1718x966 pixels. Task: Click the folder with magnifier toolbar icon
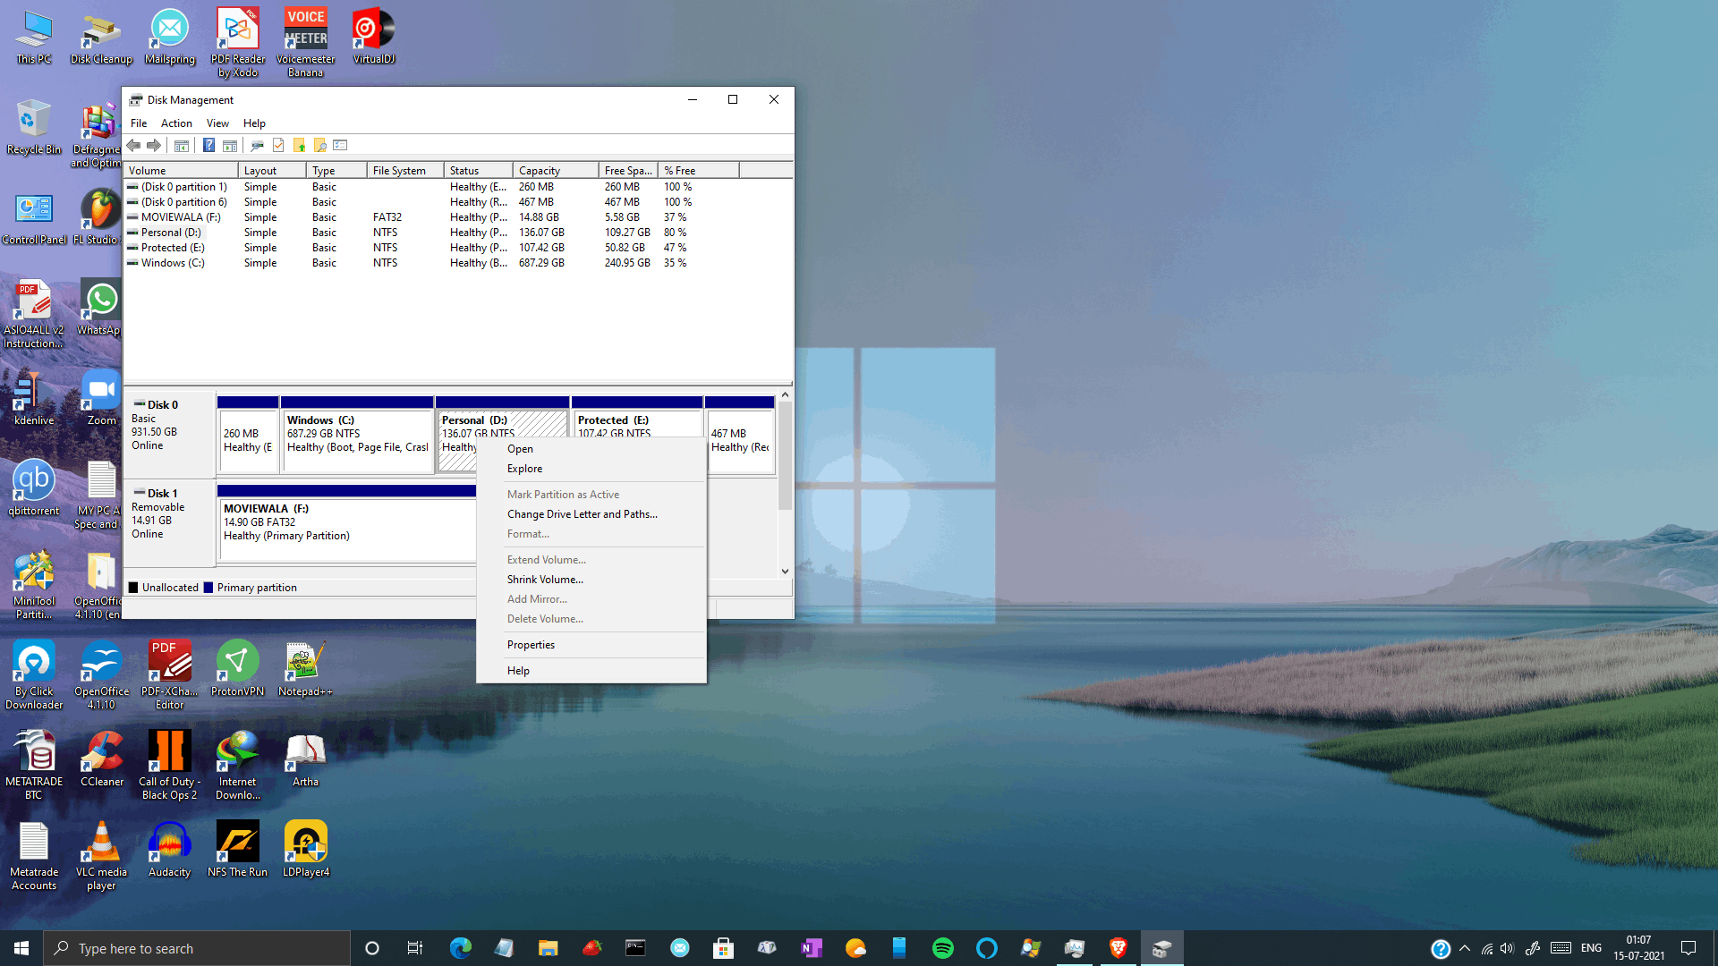[x=319, y=145]
